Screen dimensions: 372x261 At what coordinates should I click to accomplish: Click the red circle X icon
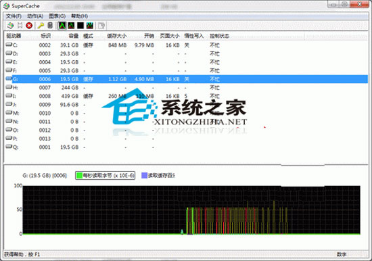coord(29,26)
